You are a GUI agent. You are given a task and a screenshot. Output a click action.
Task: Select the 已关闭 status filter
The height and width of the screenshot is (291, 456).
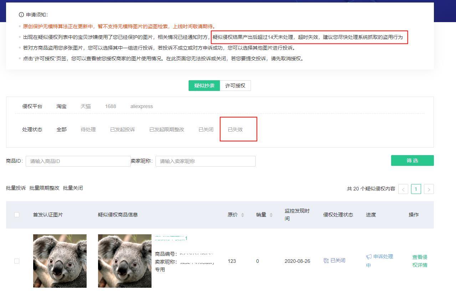click(x=206, y=129)
